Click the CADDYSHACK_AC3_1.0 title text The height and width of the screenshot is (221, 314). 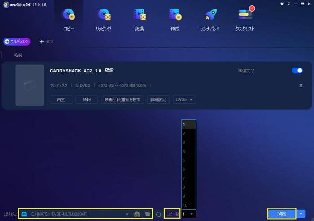(x=75, y=71)
